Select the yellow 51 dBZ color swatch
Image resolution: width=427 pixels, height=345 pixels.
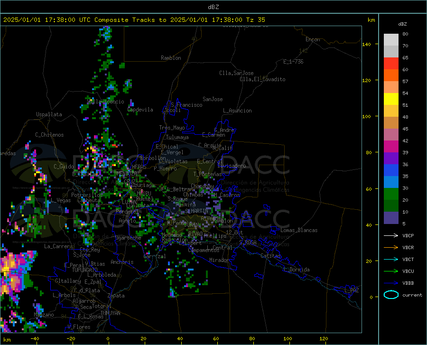pyautogui.click(x=391, y=99)
